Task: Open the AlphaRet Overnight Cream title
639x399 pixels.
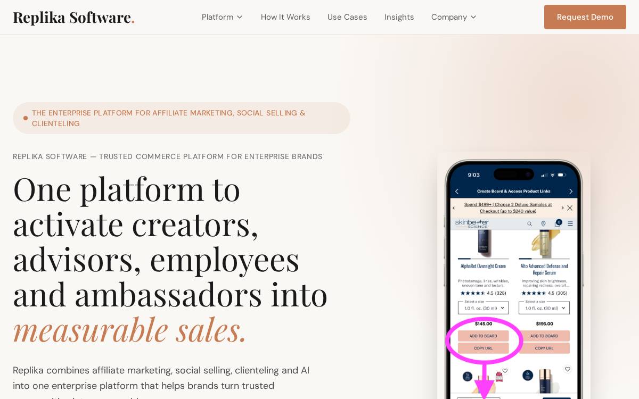Action: tap(483, 265)
